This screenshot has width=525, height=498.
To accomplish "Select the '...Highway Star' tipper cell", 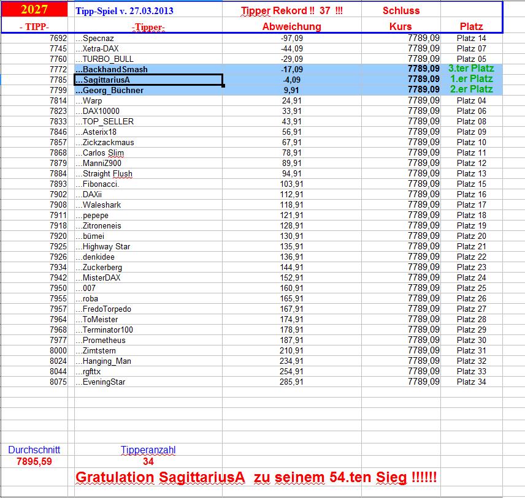I will [148, 246].
